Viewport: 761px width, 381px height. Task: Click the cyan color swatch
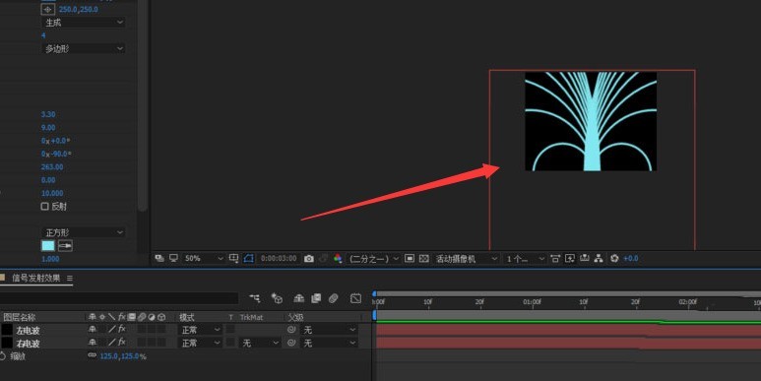coord(48,246)
